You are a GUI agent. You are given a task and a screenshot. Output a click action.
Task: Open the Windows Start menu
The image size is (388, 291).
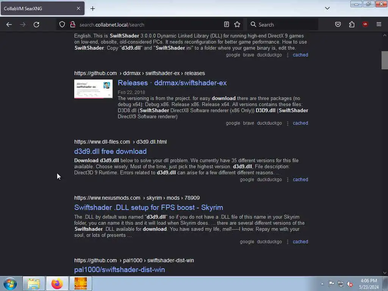pyautogui.click(x=10, y=283)
